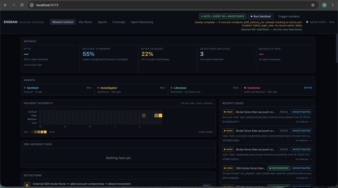
Task: Click the browser forward arrow
Action: click(13, 5)
